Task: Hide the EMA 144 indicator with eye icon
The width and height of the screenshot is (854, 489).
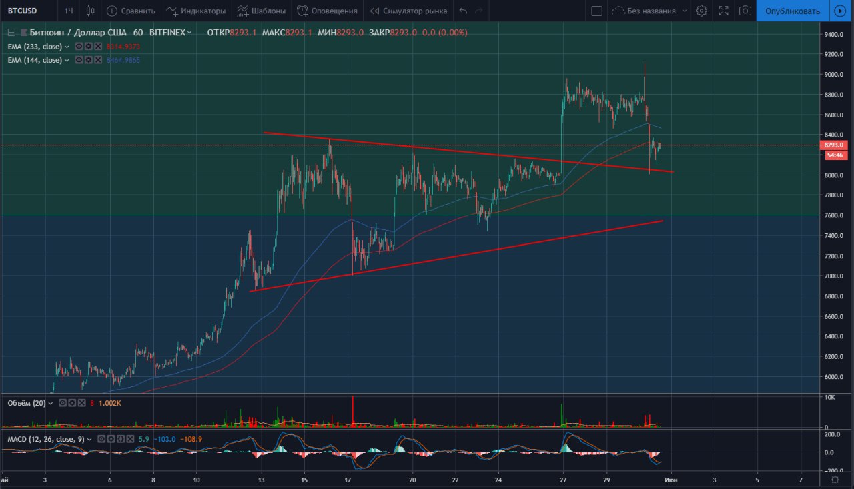Action: (79, 60)
